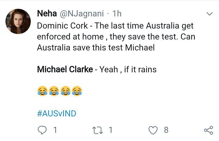The width and height of the screenshot is (219, 141).
Task: Open Neha's profile picture
Action: [x=18, y=21]
